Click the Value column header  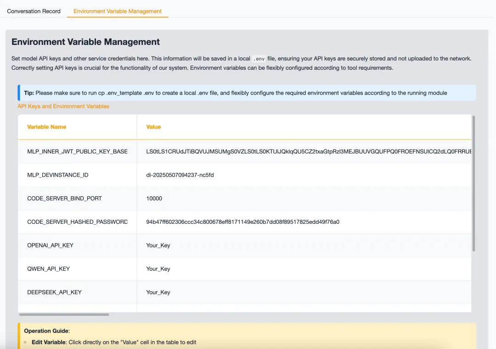153,127
